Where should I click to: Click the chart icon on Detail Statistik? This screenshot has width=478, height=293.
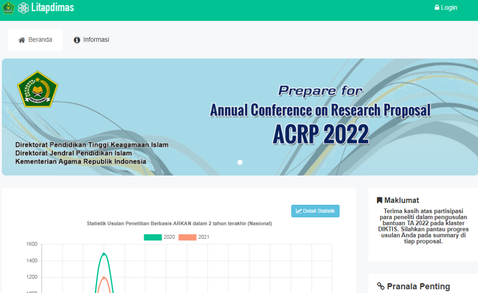pyautogui.click(x=299, y=211)
